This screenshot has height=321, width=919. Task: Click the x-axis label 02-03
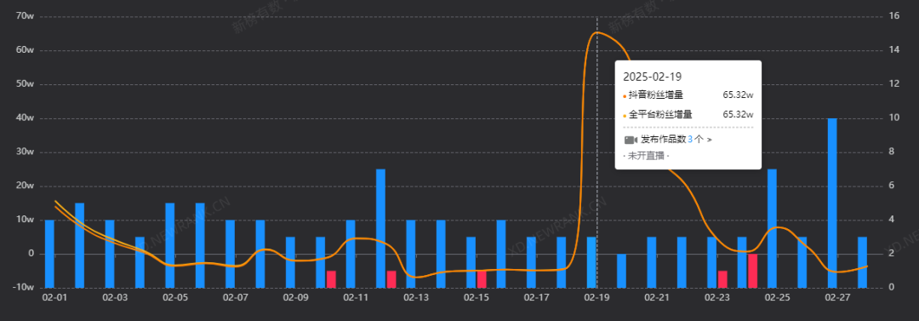pyautogui.click(x=115, y=297)
